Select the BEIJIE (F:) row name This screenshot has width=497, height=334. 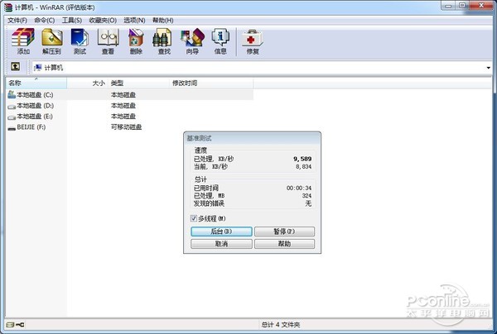[x=31, y=127]
